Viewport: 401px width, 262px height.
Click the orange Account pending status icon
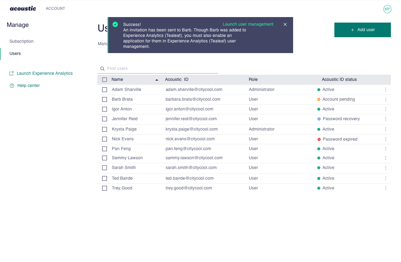319,99
